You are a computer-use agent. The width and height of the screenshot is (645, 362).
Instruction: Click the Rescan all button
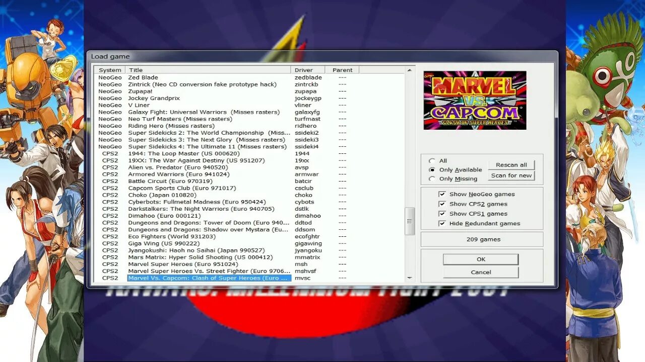click(511, 165)
